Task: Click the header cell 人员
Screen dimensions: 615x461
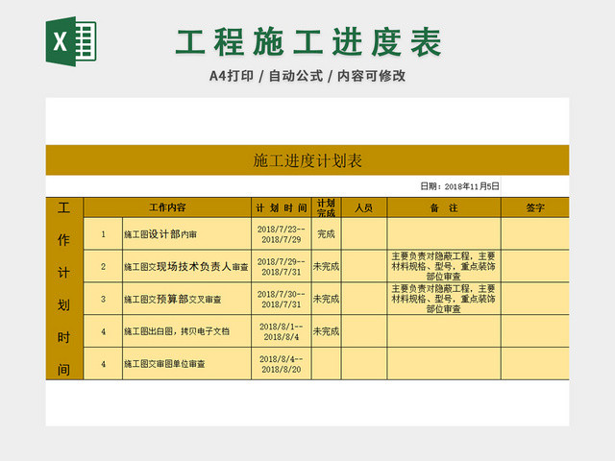Action: (364, 207)
